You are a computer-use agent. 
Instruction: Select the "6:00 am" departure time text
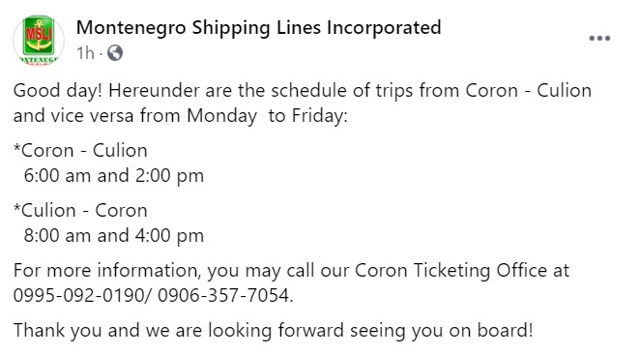point(57,176)
